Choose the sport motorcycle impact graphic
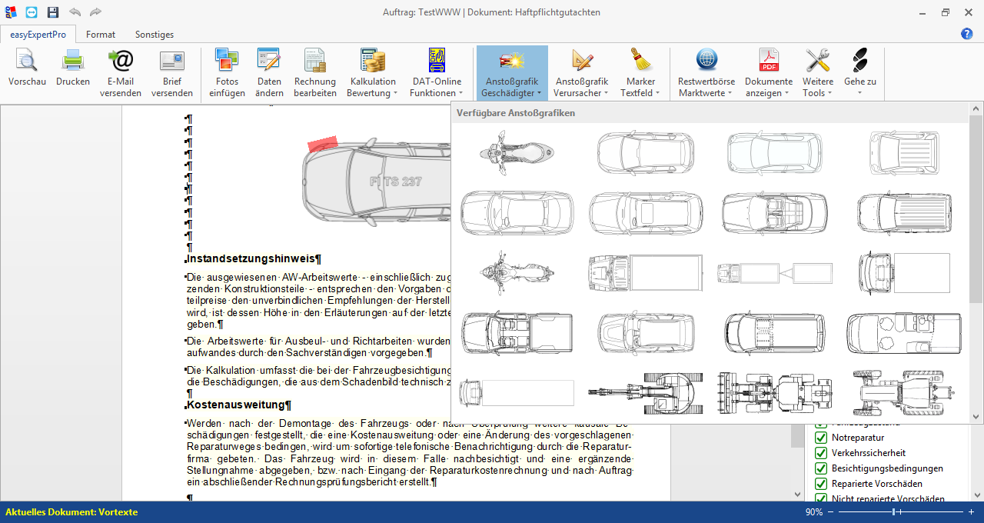The image size is (984, 523). click(x=517, y=271)
